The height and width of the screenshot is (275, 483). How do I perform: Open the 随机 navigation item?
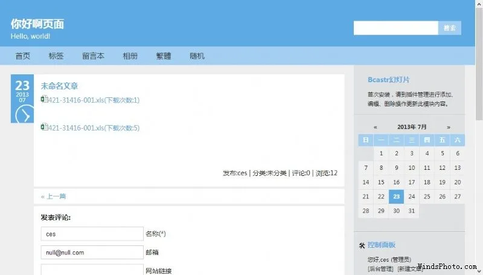(197, 56)
